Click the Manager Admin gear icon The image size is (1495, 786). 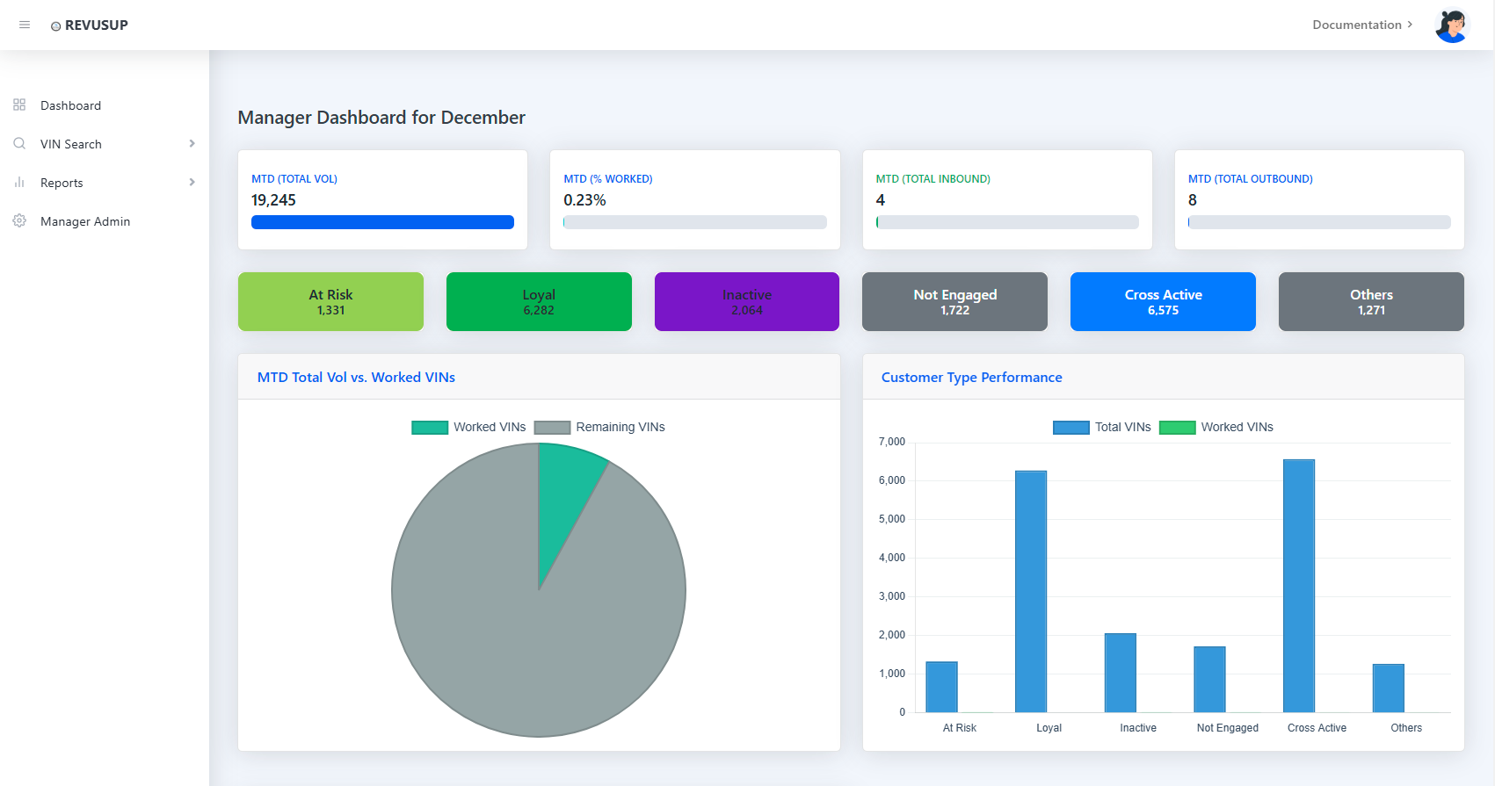19,221
